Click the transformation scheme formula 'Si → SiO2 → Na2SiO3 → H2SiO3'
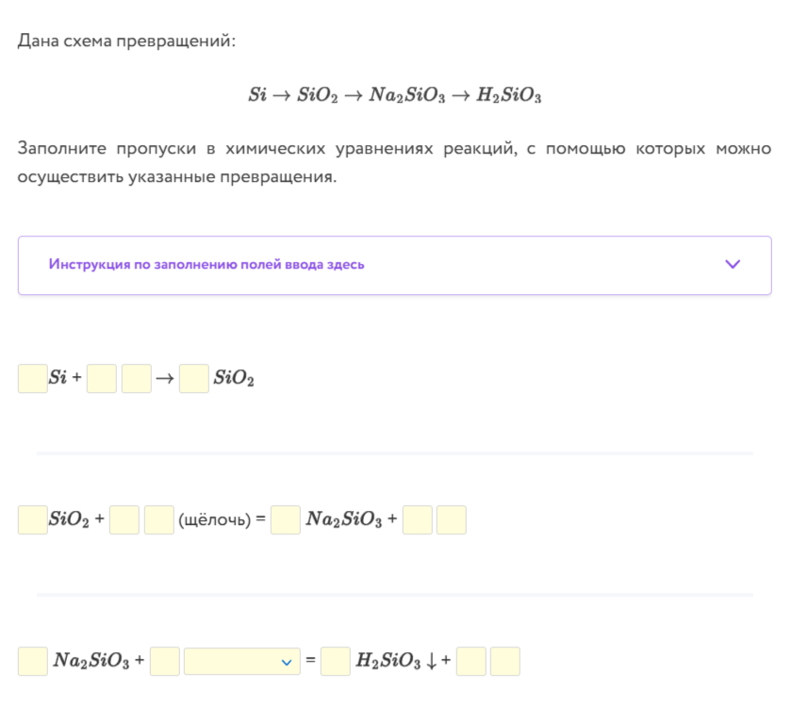Screen dimensions: 808x722 [x=395, y=95]
